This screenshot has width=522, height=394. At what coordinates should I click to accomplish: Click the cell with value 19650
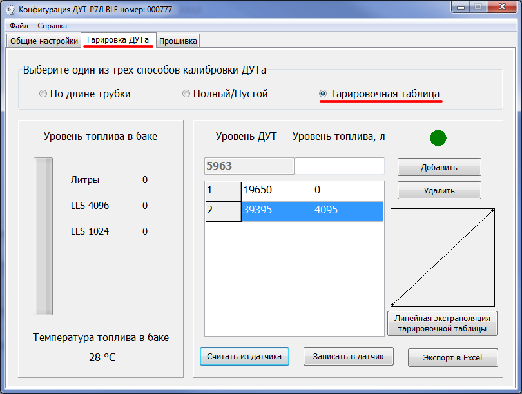277,191
